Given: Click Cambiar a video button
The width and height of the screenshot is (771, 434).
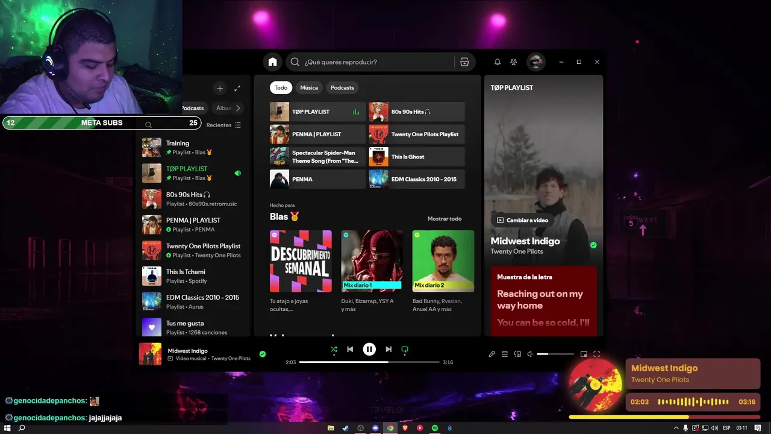Looking at the screenshot, I should (522, 220).
